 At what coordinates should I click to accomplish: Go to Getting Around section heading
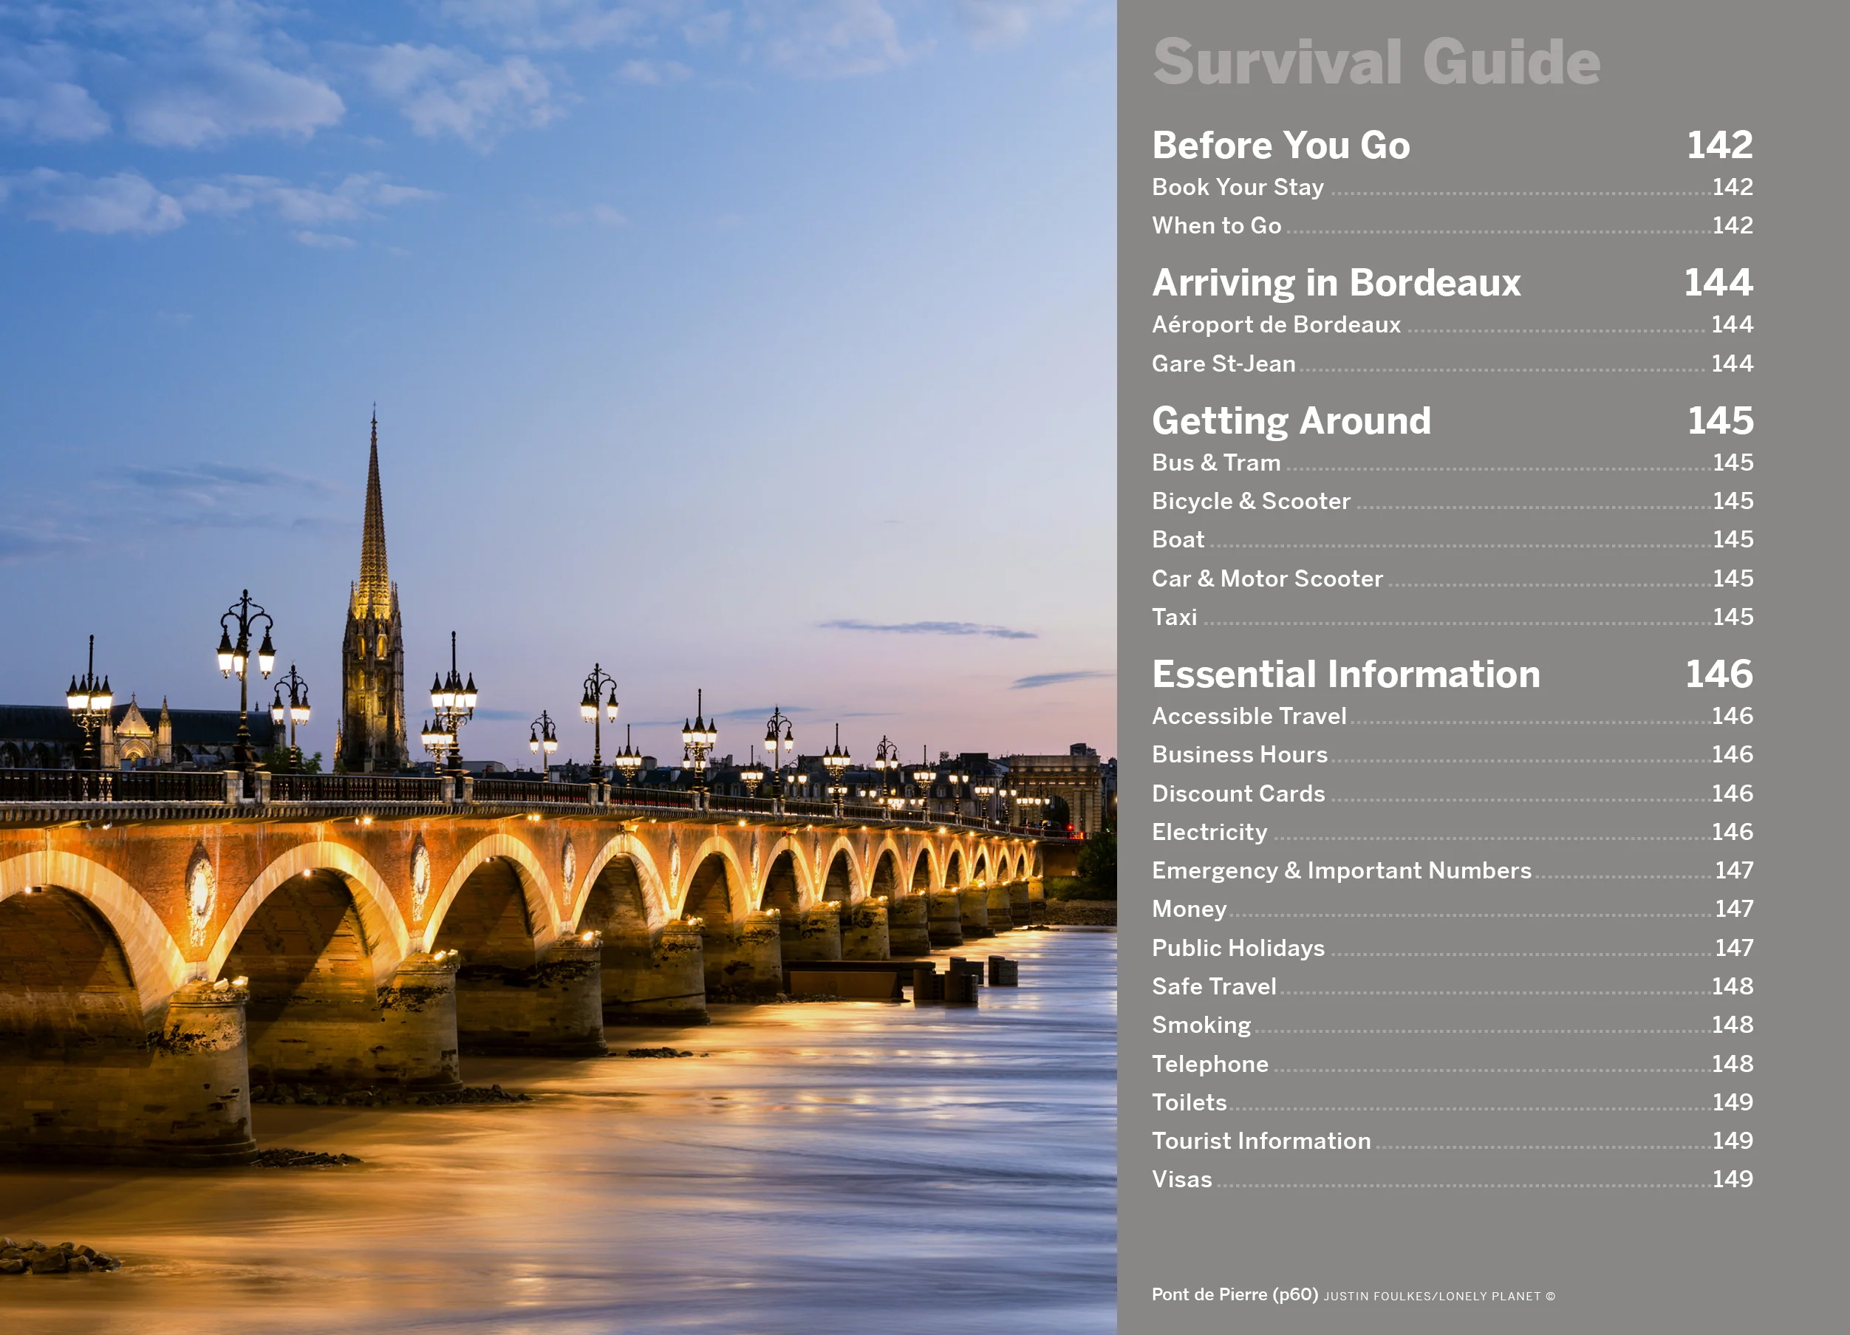(1291, 421)
